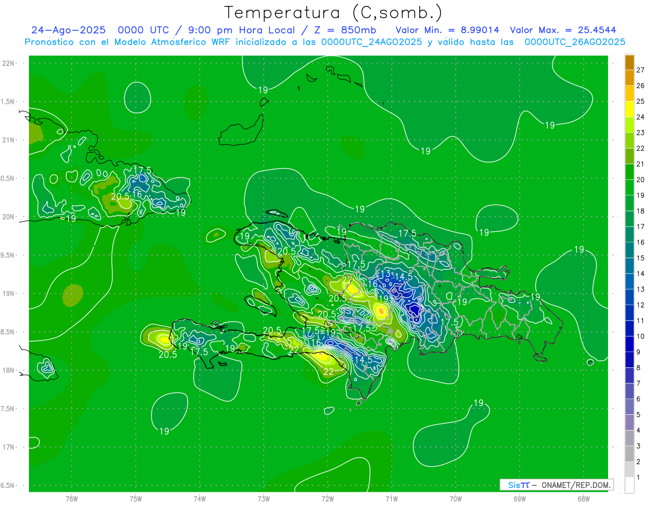Click the '18N' latitude label
The image size is (655, 506).
(8, 371)
